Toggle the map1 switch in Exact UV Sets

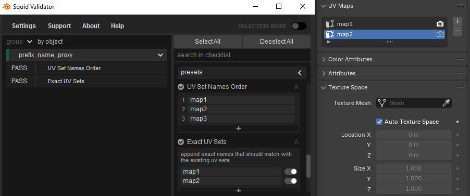coord(290,172)
